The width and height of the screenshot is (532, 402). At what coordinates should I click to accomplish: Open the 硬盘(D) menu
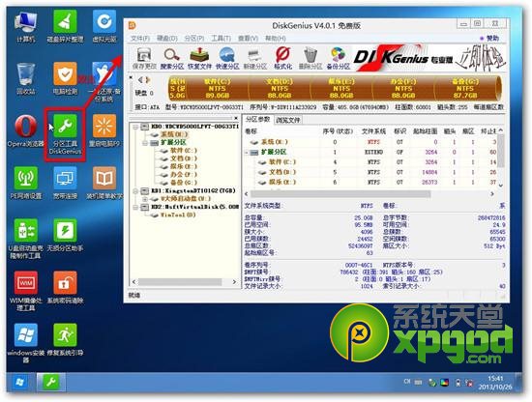click(x=167, y=39)
